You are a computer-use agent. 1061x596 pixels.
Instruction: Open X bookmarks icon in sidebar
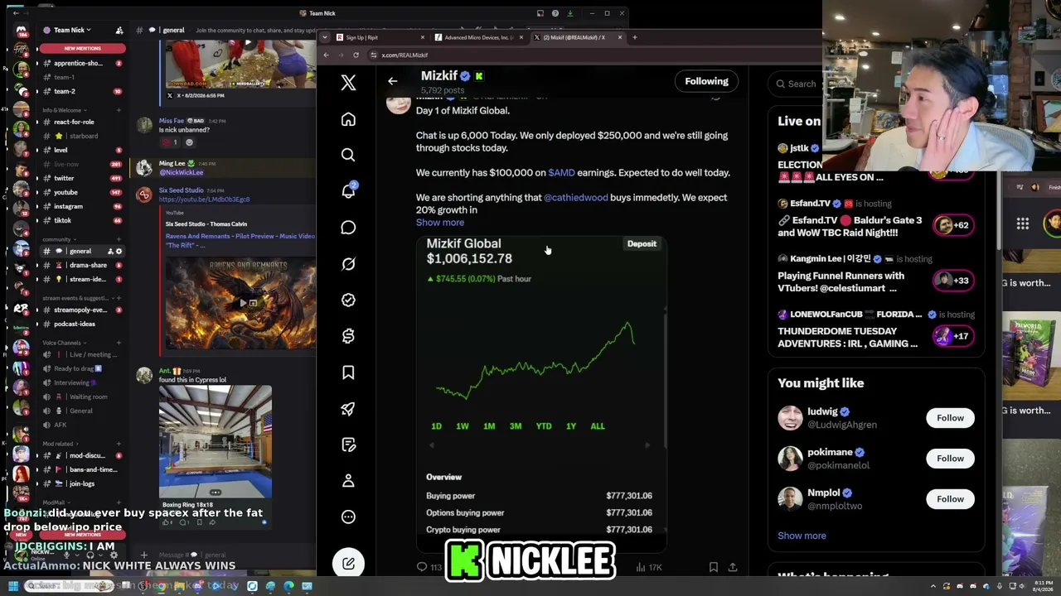point(348,372)
